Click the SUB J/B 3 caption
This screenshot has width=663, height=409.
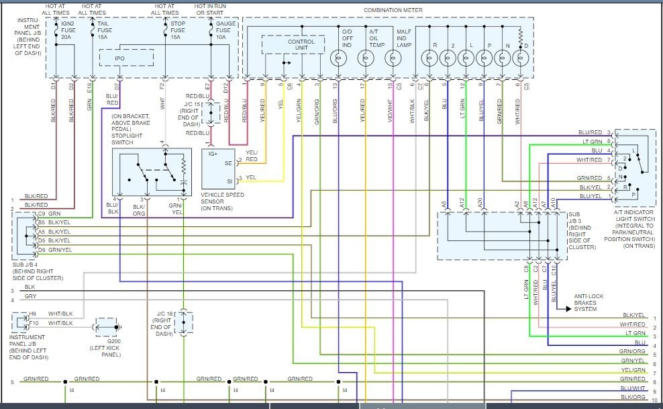pos(582,230)
